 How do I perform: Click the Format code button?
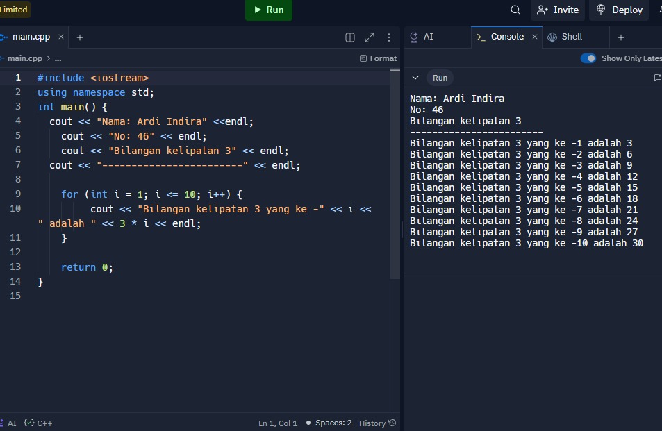[x=378, y=58]
